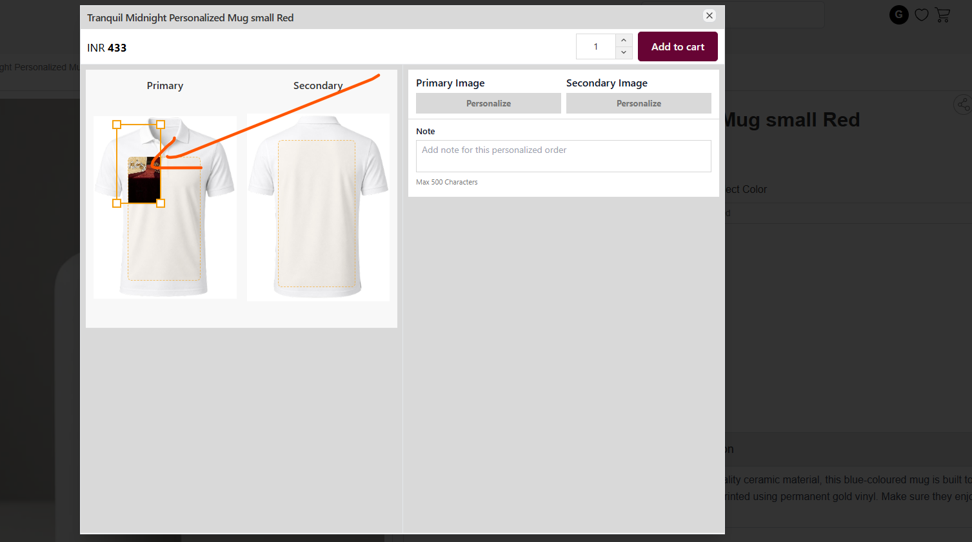The width and height of the screenshot is (972, 542).
Task: Click the "Primary Image" heading
Action: tap(450, 83)
